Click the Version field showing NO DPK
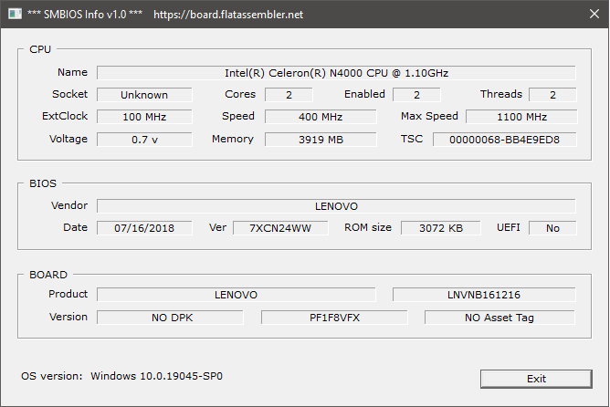Viewport: 610px width, 407px height. point(171,318)
